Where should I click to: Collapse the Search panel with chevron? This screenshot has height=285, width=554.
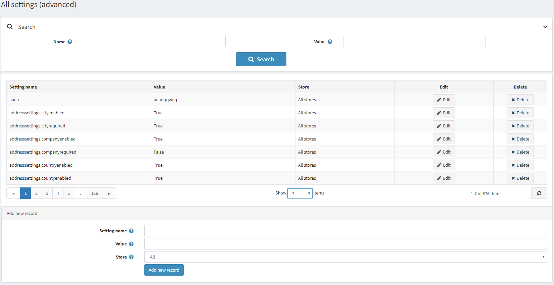[545, 27]
